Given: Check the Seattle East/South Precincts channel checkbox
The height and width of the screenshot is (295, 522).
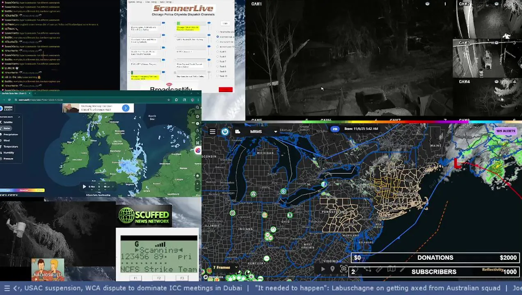Looking at the screenshot, I should [x=129, y=48].
